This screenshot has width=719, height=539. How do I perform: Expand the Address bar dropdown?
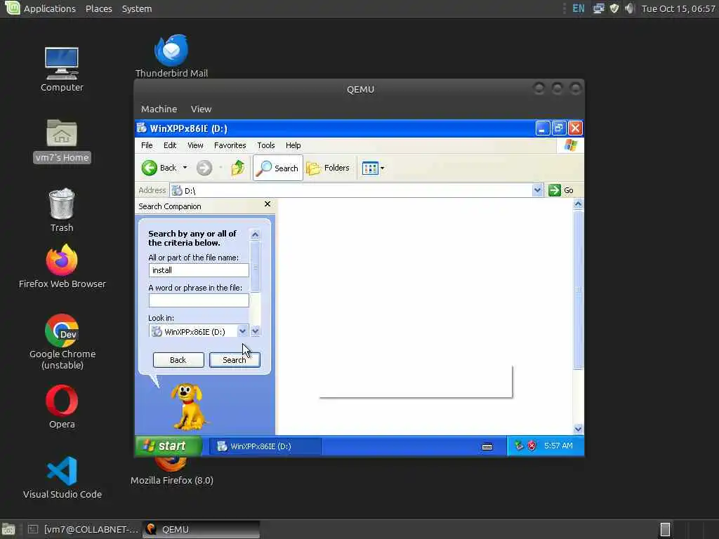[x=537, y=190]
